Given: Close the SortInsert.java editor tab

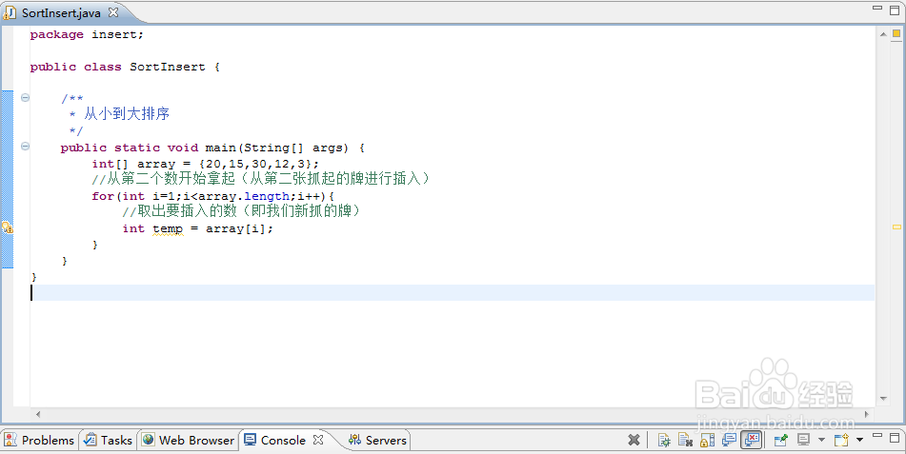Looking at the screenshot, I should click(113, 11).
